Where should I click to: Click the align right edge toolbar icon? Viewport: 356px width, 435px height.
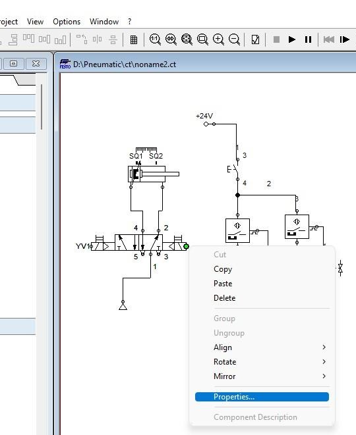pyautogui.click(x=13, y=39)
